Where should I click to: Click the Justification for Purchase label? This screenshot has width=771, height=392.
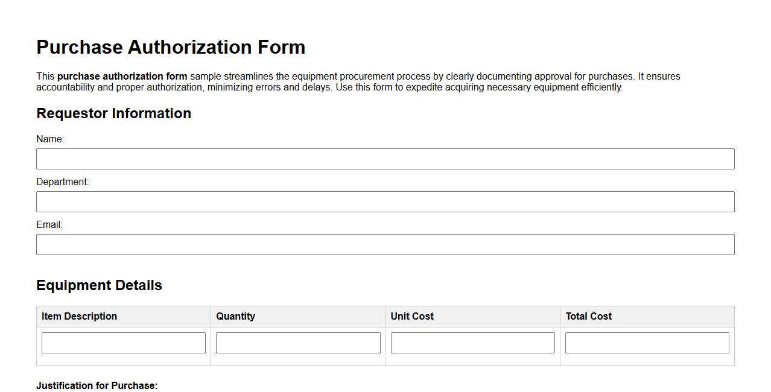(x=97, y=385)
